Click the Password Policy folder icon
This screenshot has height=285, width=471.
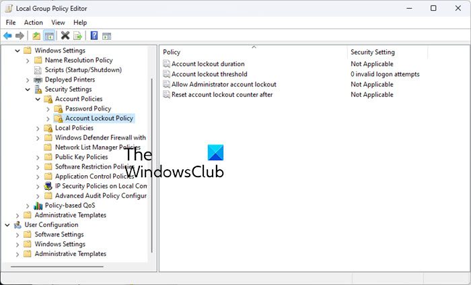59,108
